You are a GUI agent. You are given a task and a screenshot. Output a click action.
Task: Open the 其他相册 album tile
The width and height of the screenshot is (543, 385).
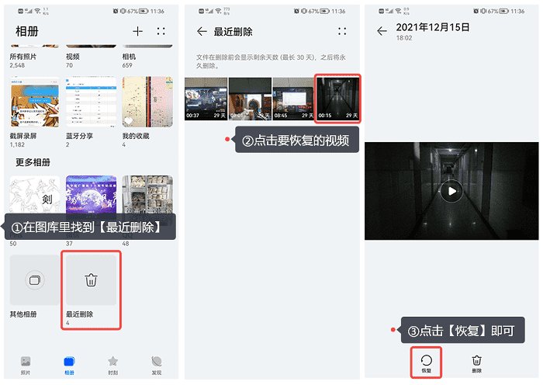pyautogui.click(x=35, y=280)
